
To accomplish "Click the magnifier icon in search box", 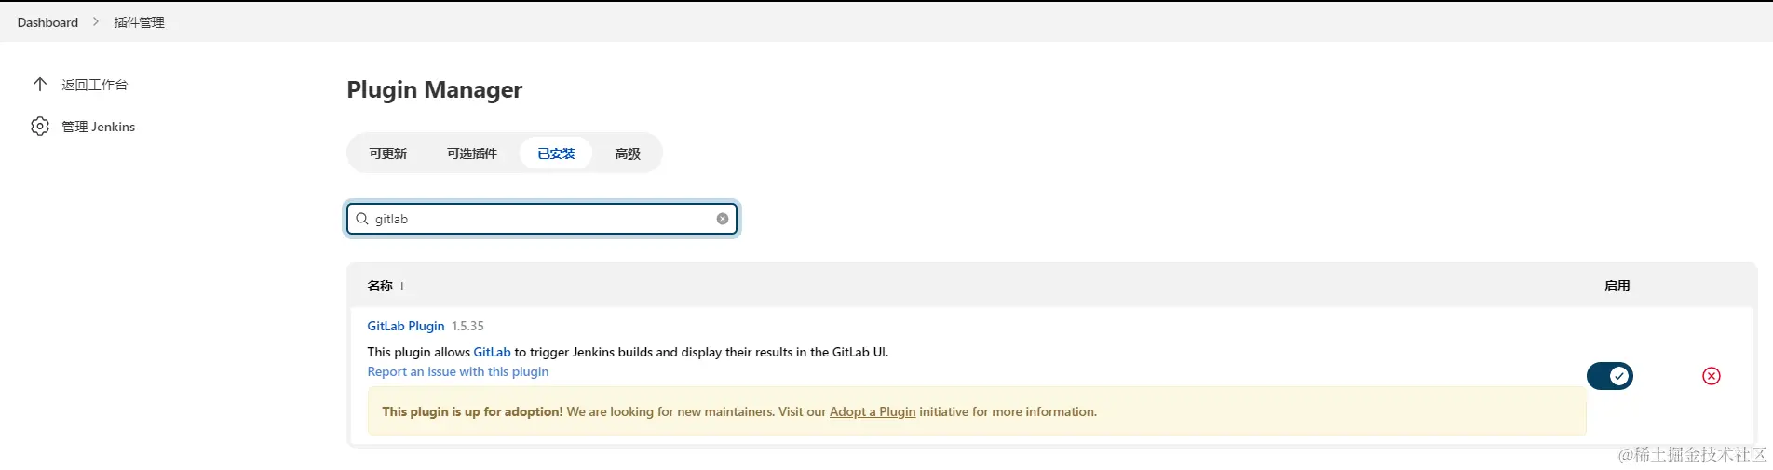I will pos(362,219).
